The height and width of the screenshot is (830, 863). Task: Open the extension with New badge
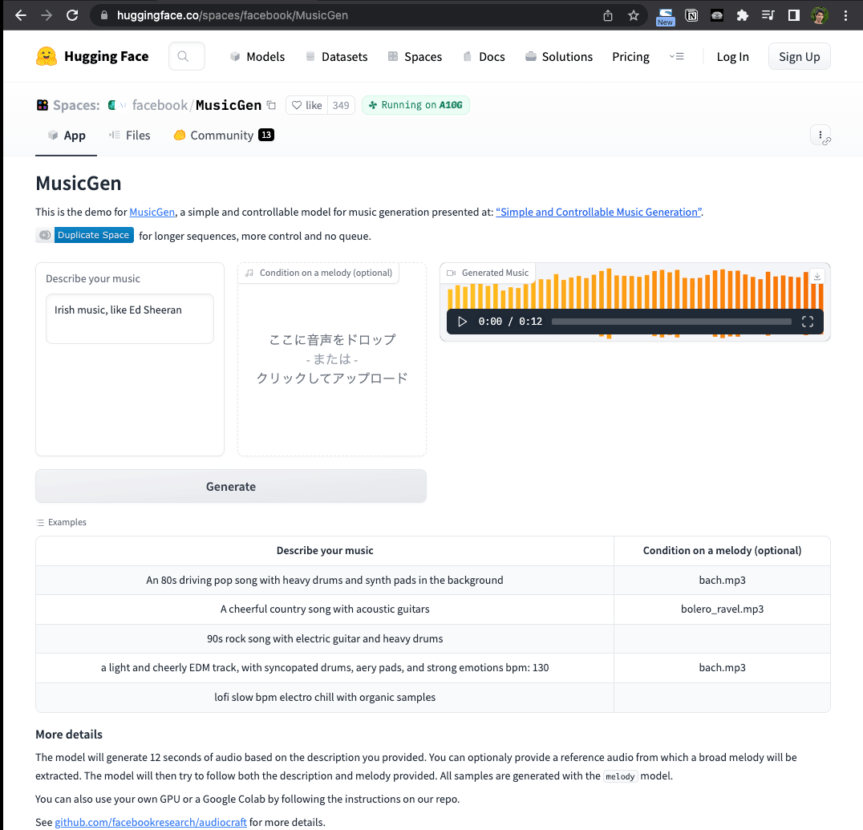click(x=666, y=17)
